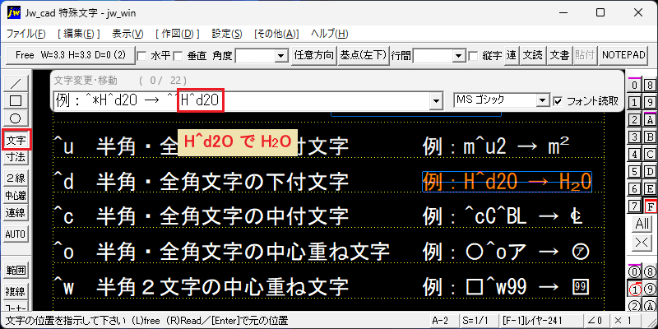Click the 基点(左下) base point button
This screenshot has width=658, height=329.
(363, 55)
